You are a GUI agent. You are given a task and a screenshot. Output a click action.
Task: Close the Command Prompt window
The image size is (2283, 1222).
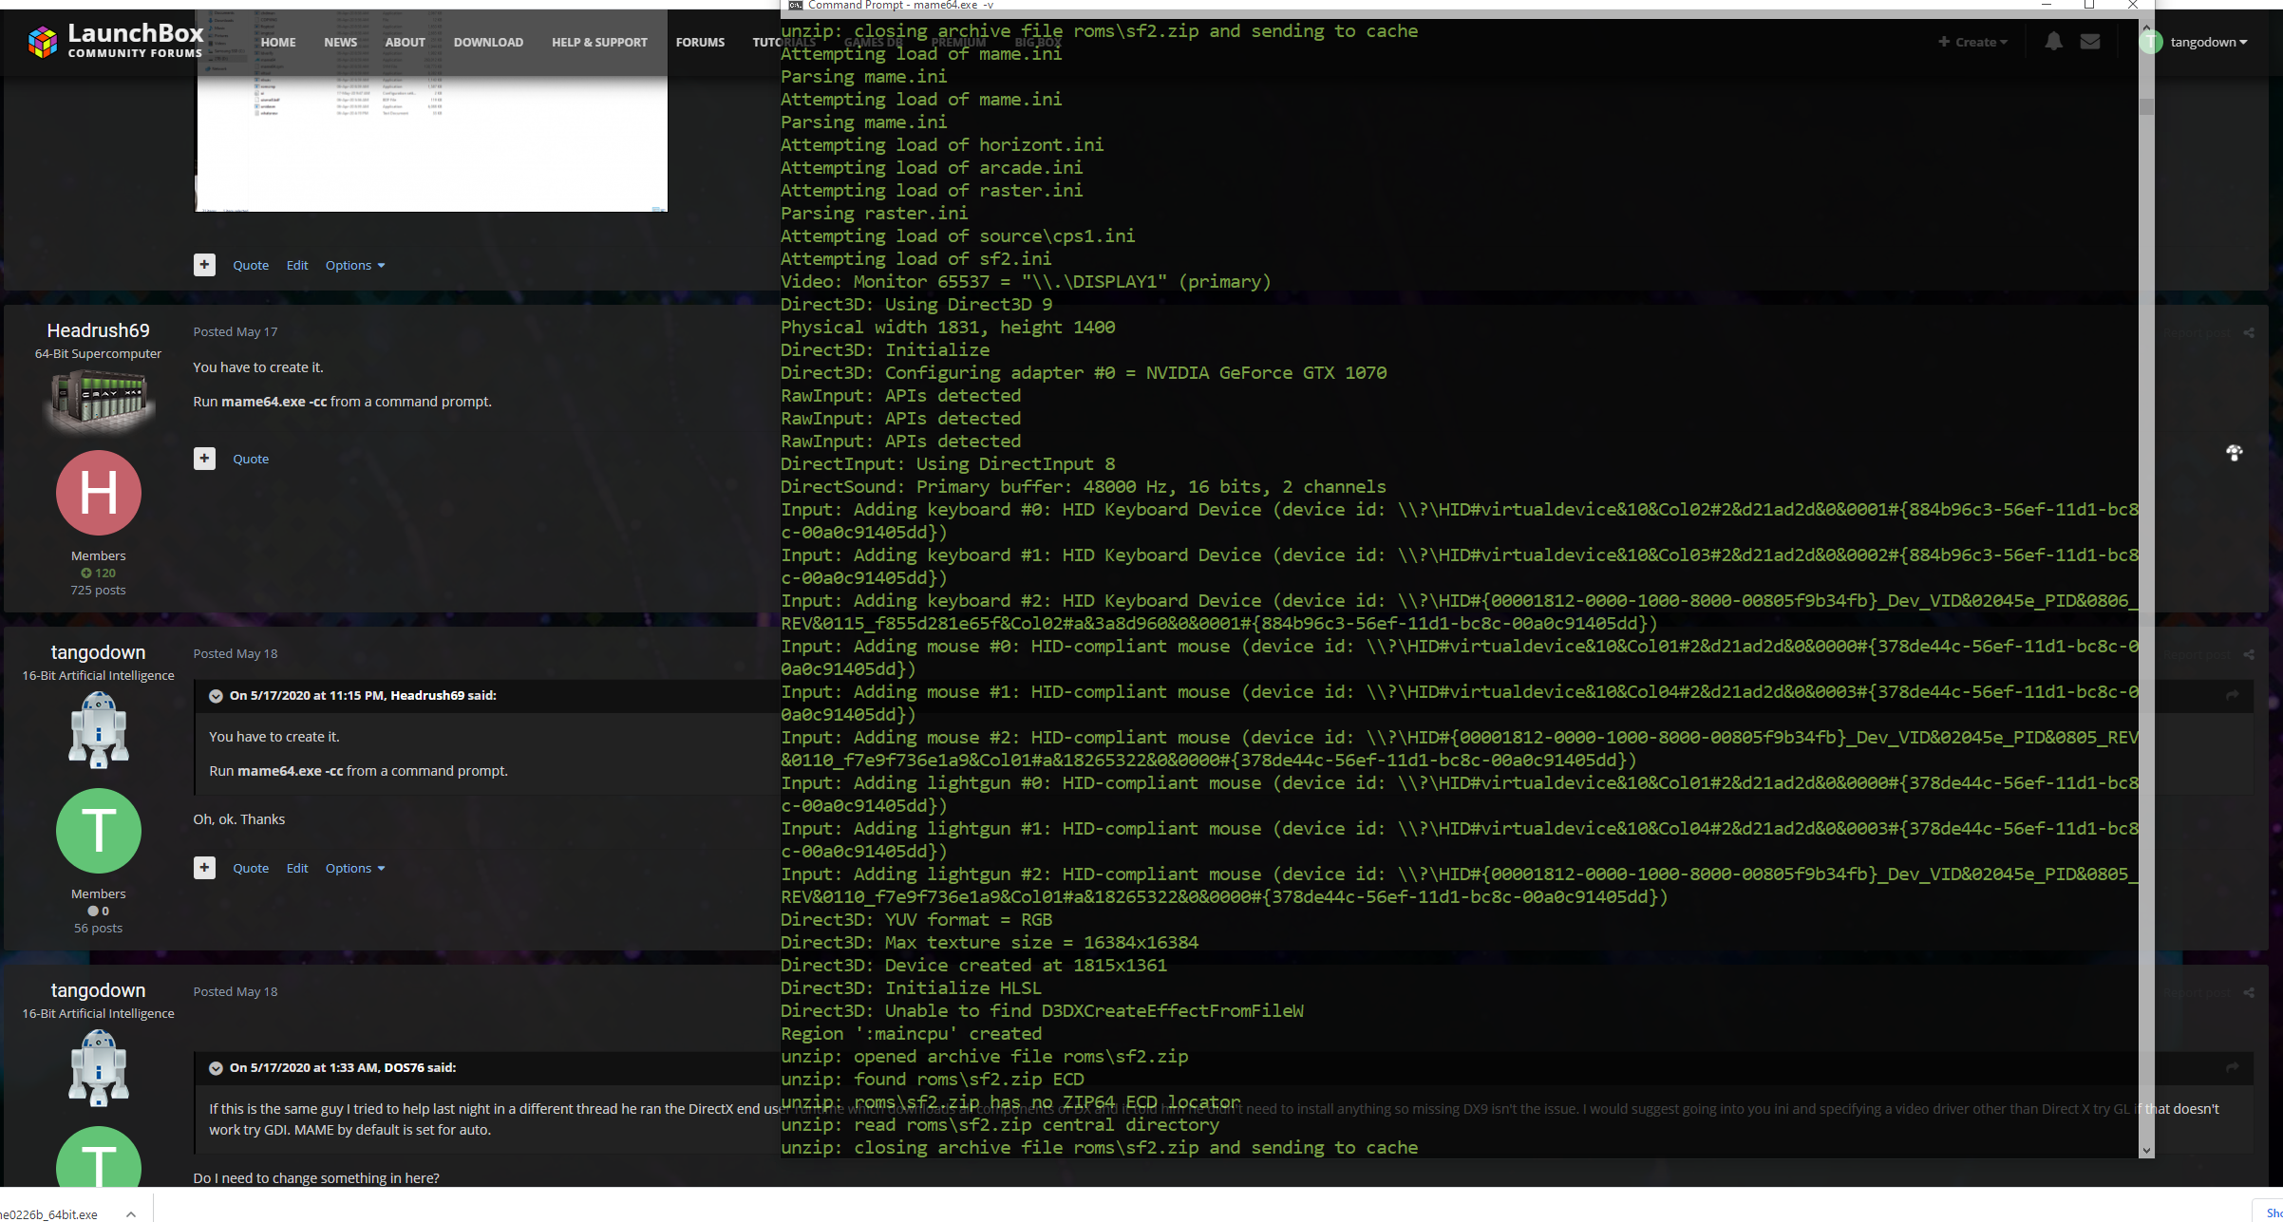(x=2132, y=5)
